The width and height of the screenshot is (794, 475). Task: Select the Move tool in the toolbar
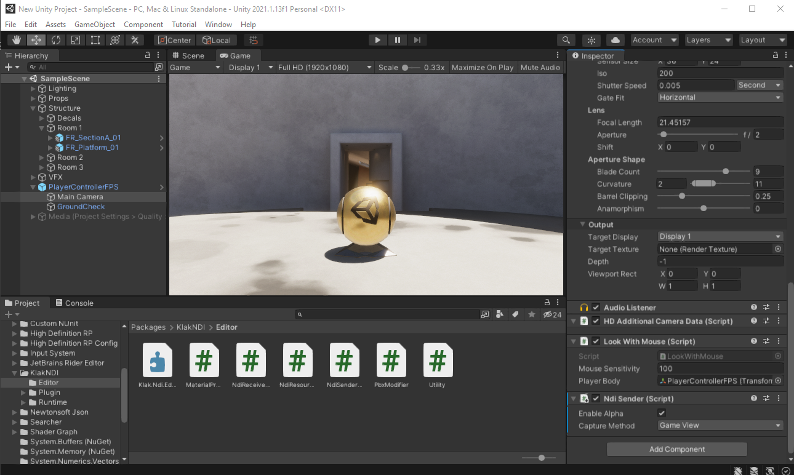tap(37, 39)
